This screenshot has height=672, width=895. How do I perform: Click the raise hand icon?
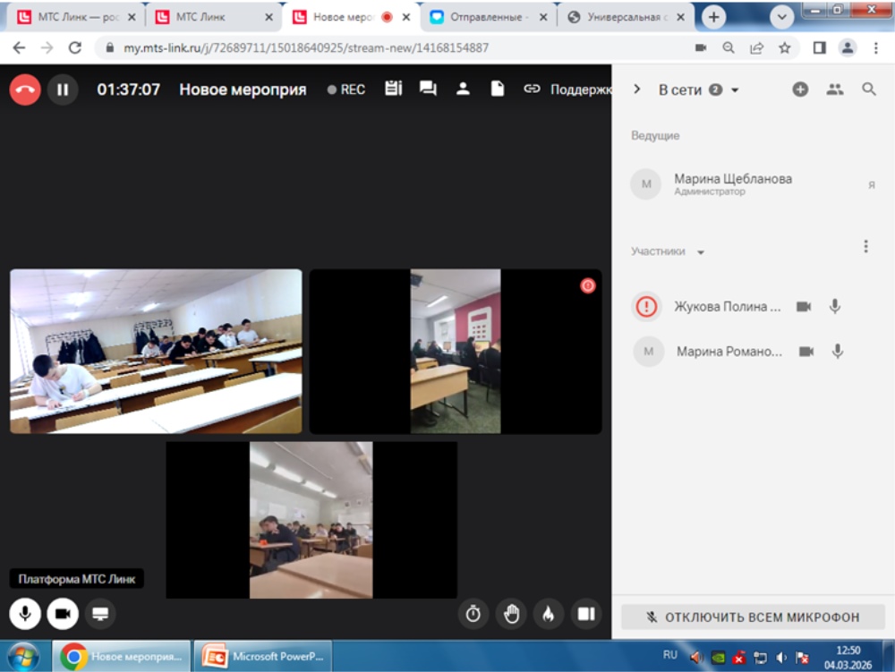pyautogui.click(x=511, y=614)
